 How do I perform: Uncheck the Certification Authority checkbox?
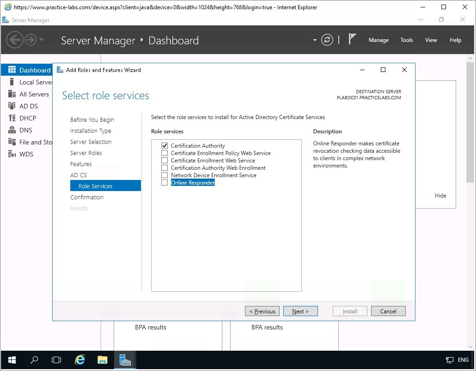[164, 145]
